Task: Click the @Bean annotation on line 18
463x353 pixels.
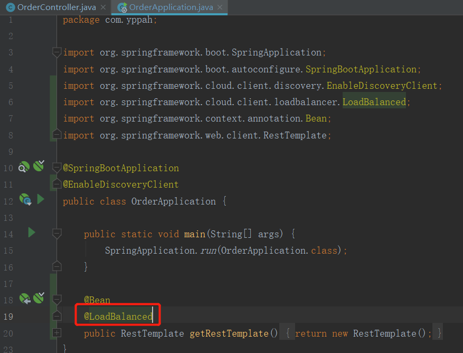Action: tap(97, 300)
